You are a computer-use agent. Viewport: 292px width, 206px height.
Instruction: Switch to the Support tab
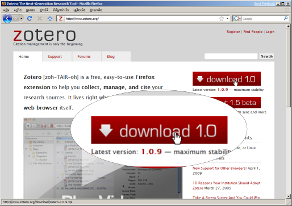click(x=57, y=56)
